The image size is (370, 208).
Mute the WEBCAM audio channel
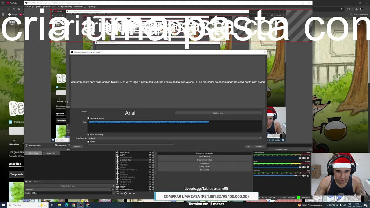[304, 176]
